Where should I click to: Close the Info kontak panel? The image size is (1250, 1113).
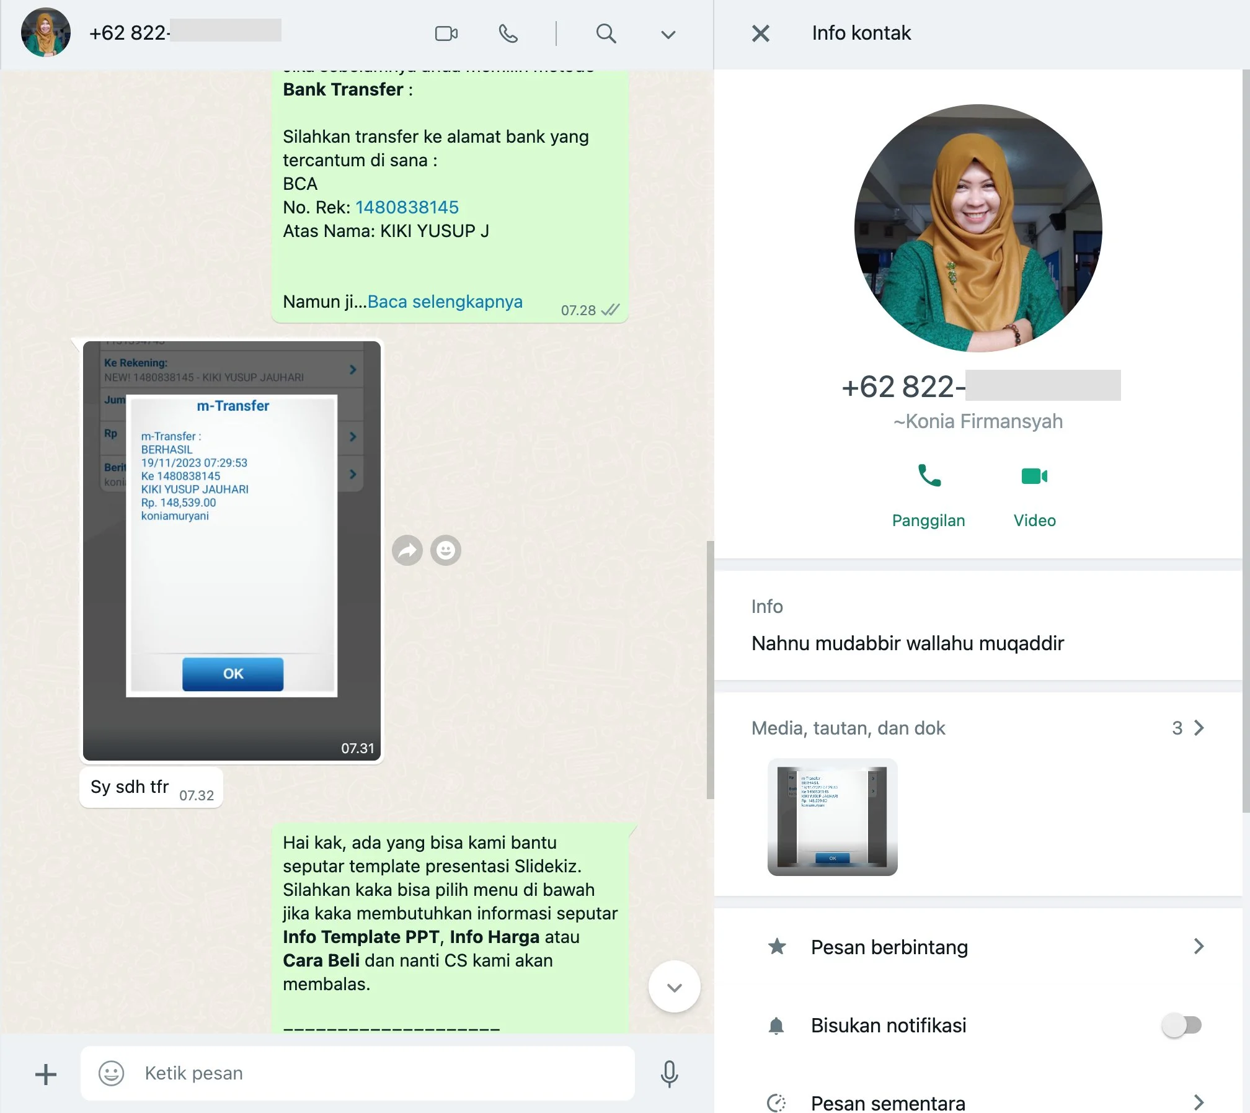coord(761,33)
